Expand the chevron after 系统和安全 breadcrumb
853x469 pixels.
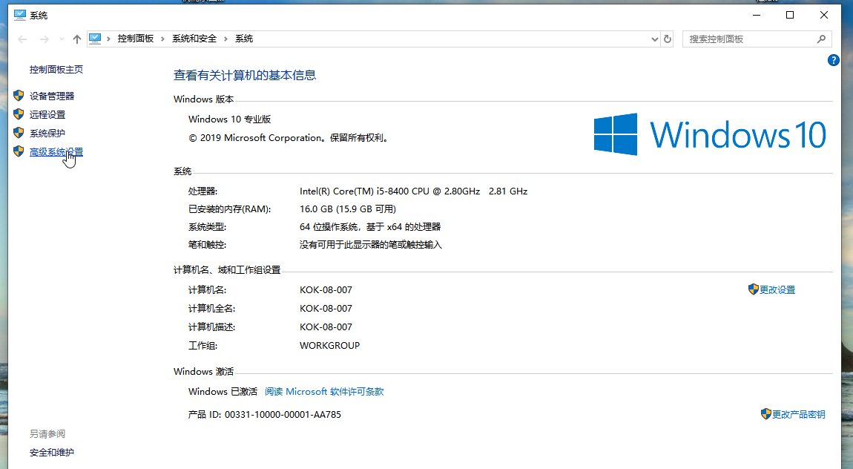(225, 39)
